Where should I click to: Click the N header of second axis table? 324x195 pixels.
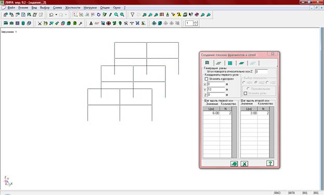pyautogui.click(x=264, y=109)
